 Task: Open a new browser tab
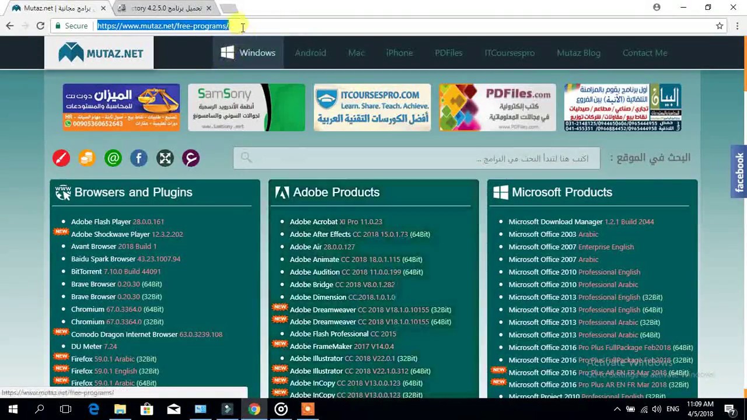[x=229, y=8]
